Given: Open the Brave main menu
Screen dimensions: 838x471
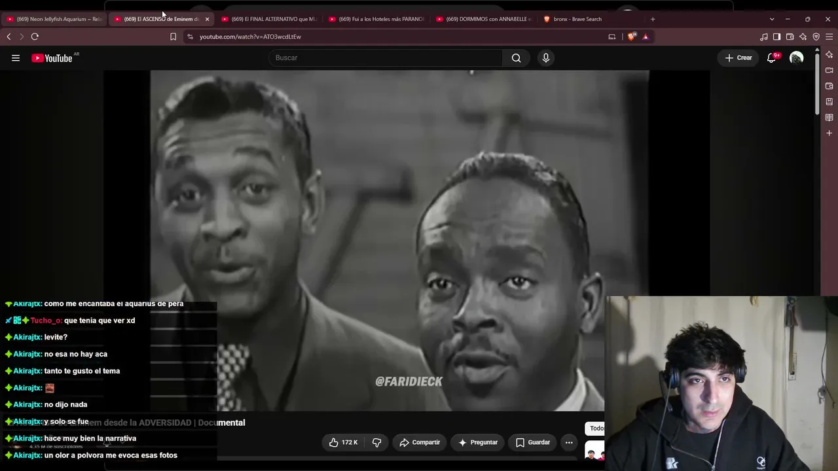Looking at the screenshot, I should click(x=829, y=37).
